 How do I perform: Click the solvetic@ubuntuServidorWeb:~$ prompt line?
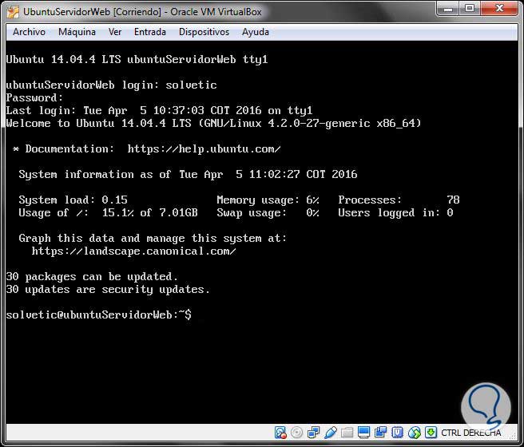click(99, 314)
